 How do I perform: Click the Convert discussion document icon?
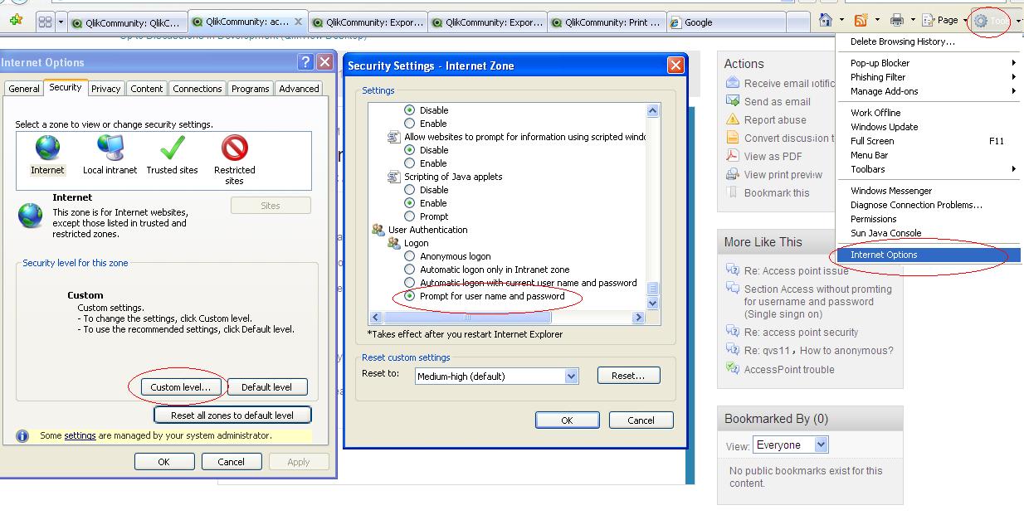click(x=733, y=138)
